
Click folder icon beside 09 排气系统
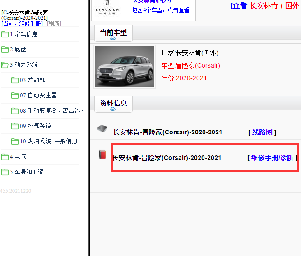(x=15, y=126)
